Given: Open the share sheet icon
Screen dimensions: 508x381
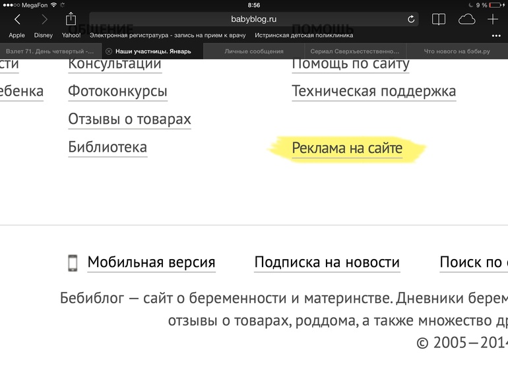Looking at the screenshot, I should click(x=71, y=18).
